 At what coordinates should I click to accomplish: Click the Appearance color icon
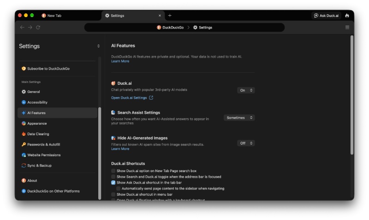[x=24, y=123]
